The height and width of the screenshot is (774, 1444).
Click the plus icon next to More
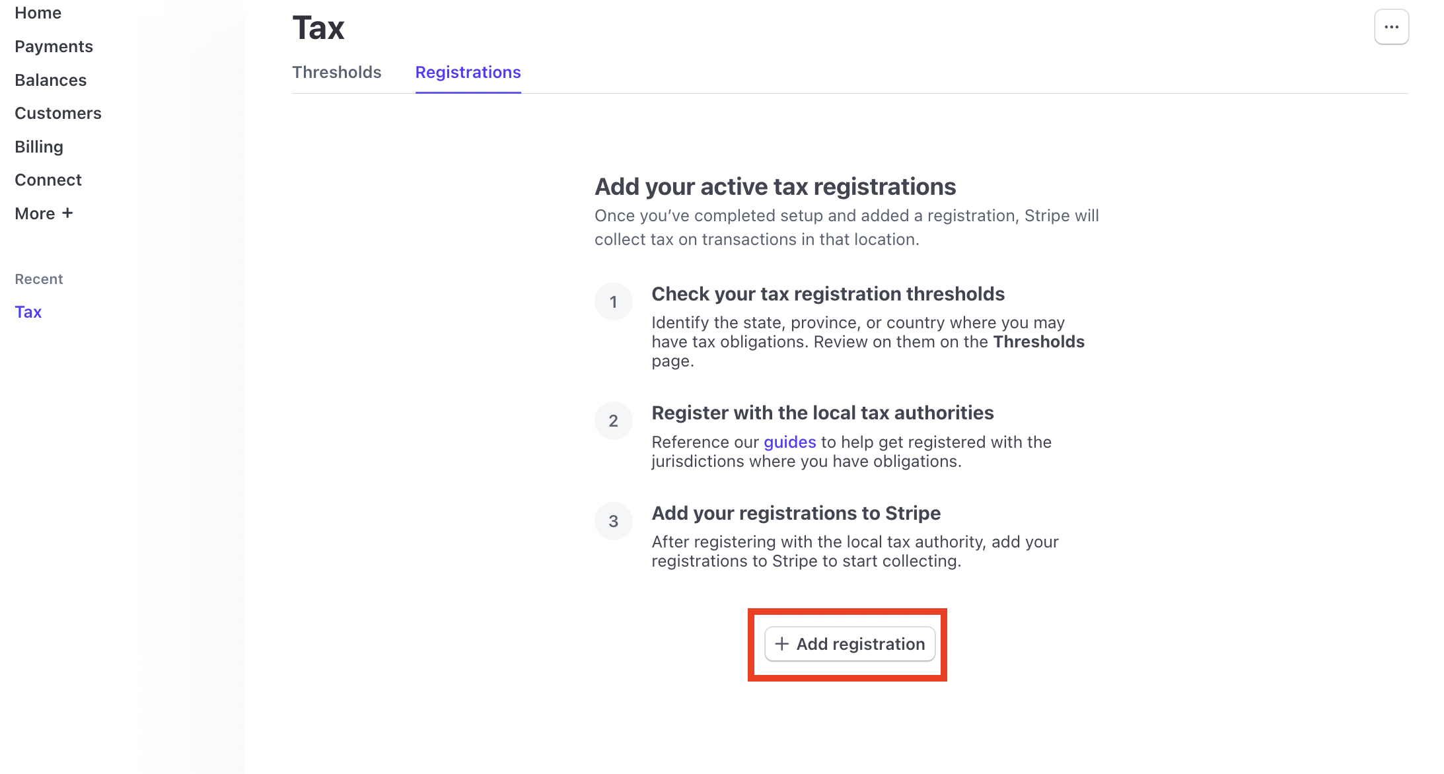click(x=67, y=213)
